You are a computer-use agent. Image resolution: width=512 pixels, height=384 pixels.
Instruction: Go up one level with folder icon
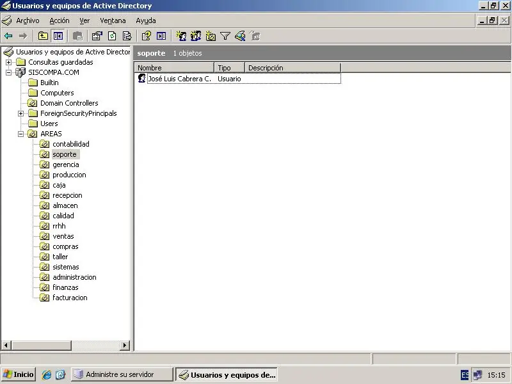coord(43,36)
